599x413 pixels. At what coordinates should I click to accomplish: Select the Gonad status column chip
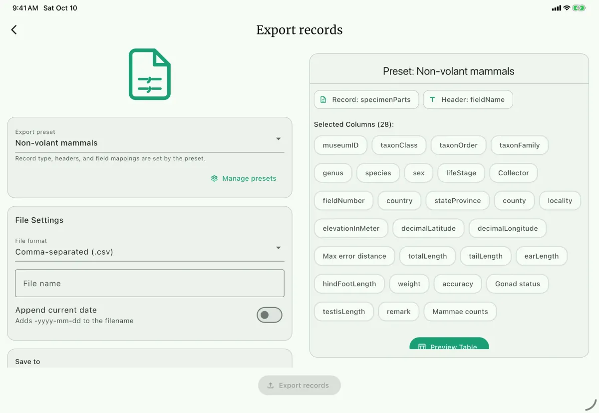518,284
